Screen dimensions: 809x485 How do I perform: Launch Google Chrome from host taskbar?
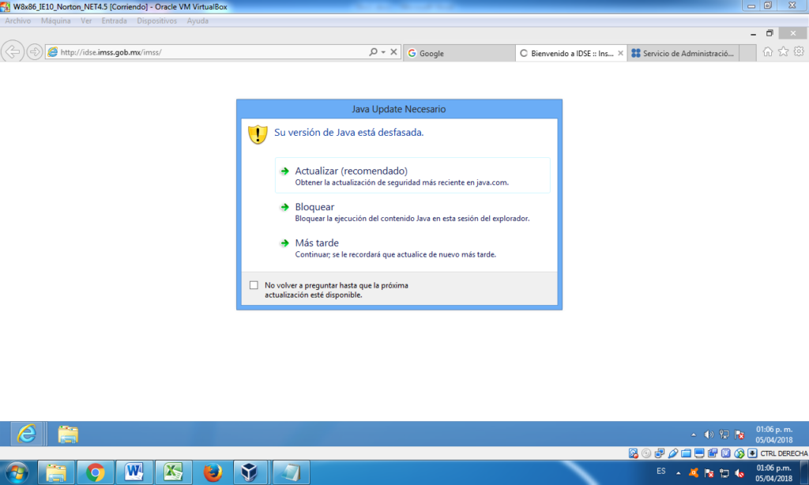(x=96, y=472)
